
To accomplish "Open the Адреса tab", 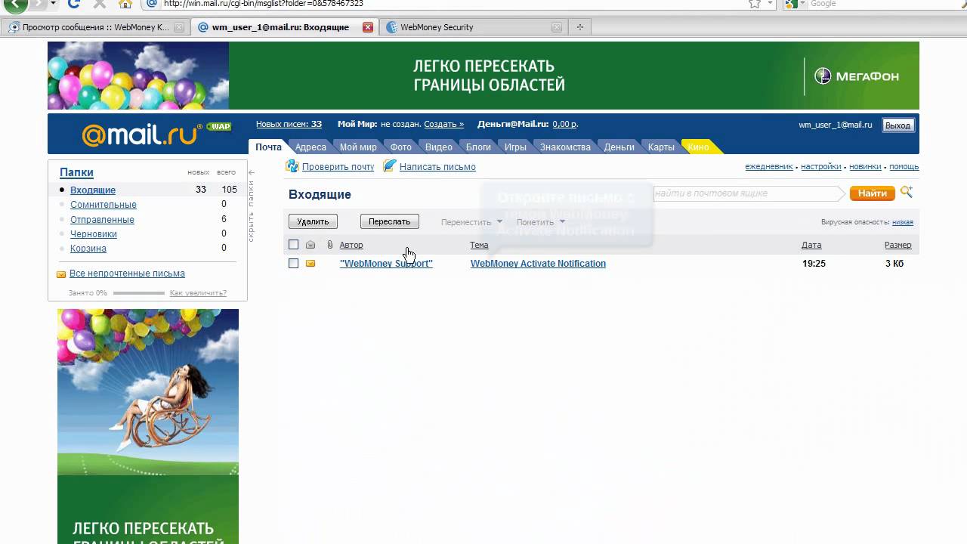I will tap(310, 147).
